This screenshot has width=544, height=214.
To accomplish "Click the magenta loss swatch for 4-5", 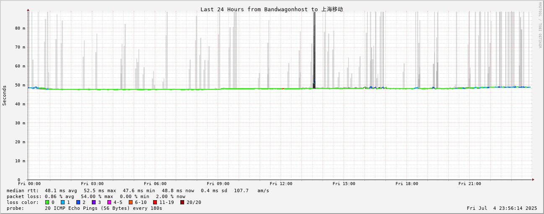I will click(109, 202).
